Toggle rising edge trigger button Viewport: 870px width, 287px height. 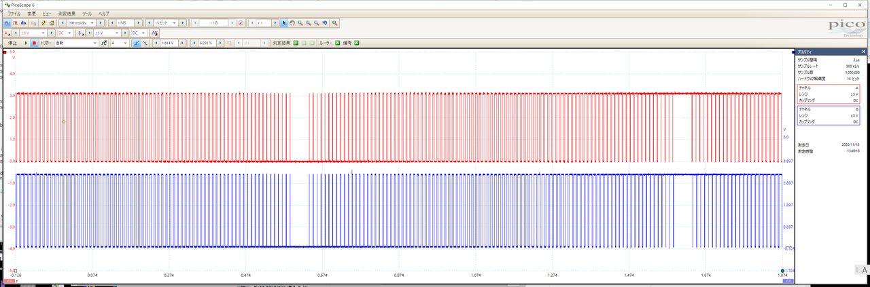click(x=136, y=43)
